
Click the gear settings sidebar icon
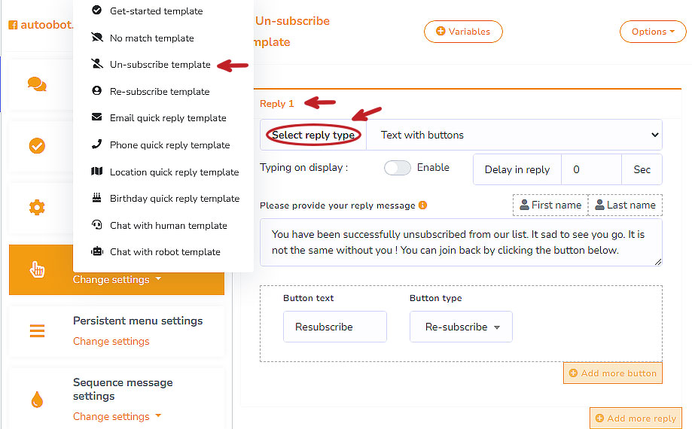(37, 207)
